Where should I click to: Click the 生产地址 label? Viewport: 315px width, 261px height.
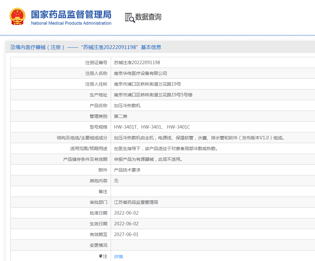(x=98, y=95)
